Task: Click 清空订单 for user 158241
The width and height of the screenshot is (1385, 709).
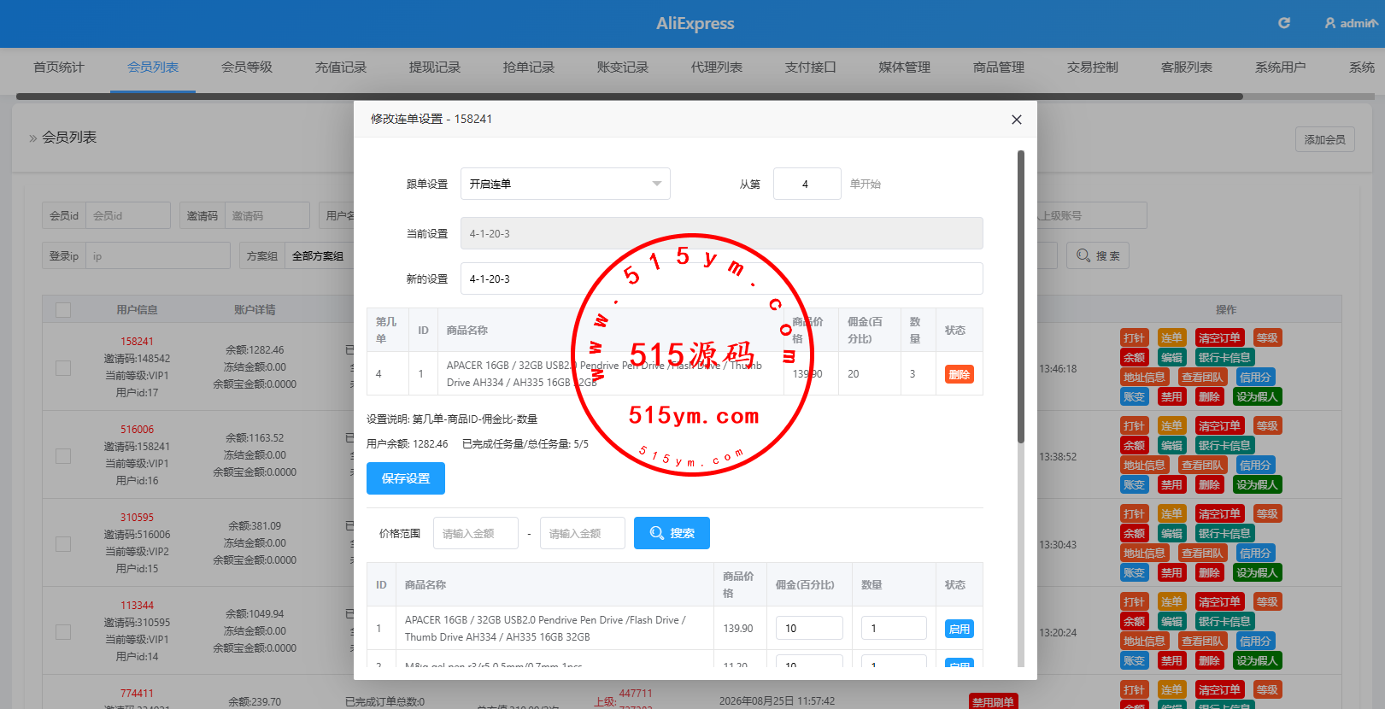Action: pos(1219,337)
